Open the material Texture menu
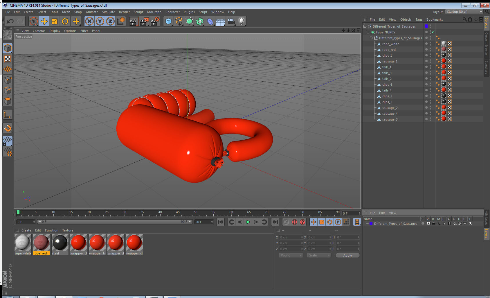 pos(68,230)
